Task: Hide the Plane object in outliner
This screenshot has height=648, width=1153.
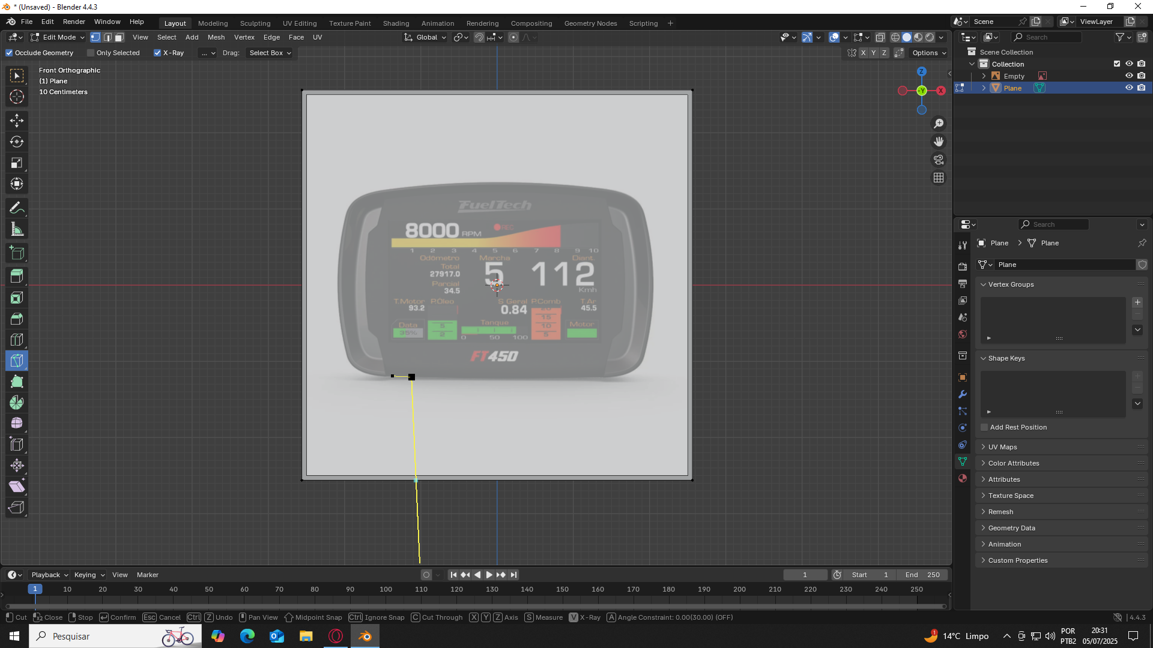Action: [x=1129, y=88]
